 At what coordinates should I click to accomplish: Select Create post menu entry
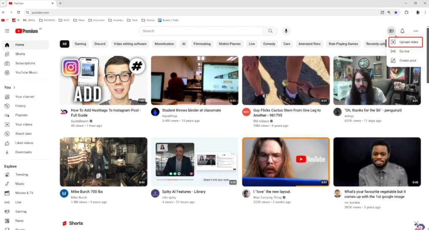(406, 61)
